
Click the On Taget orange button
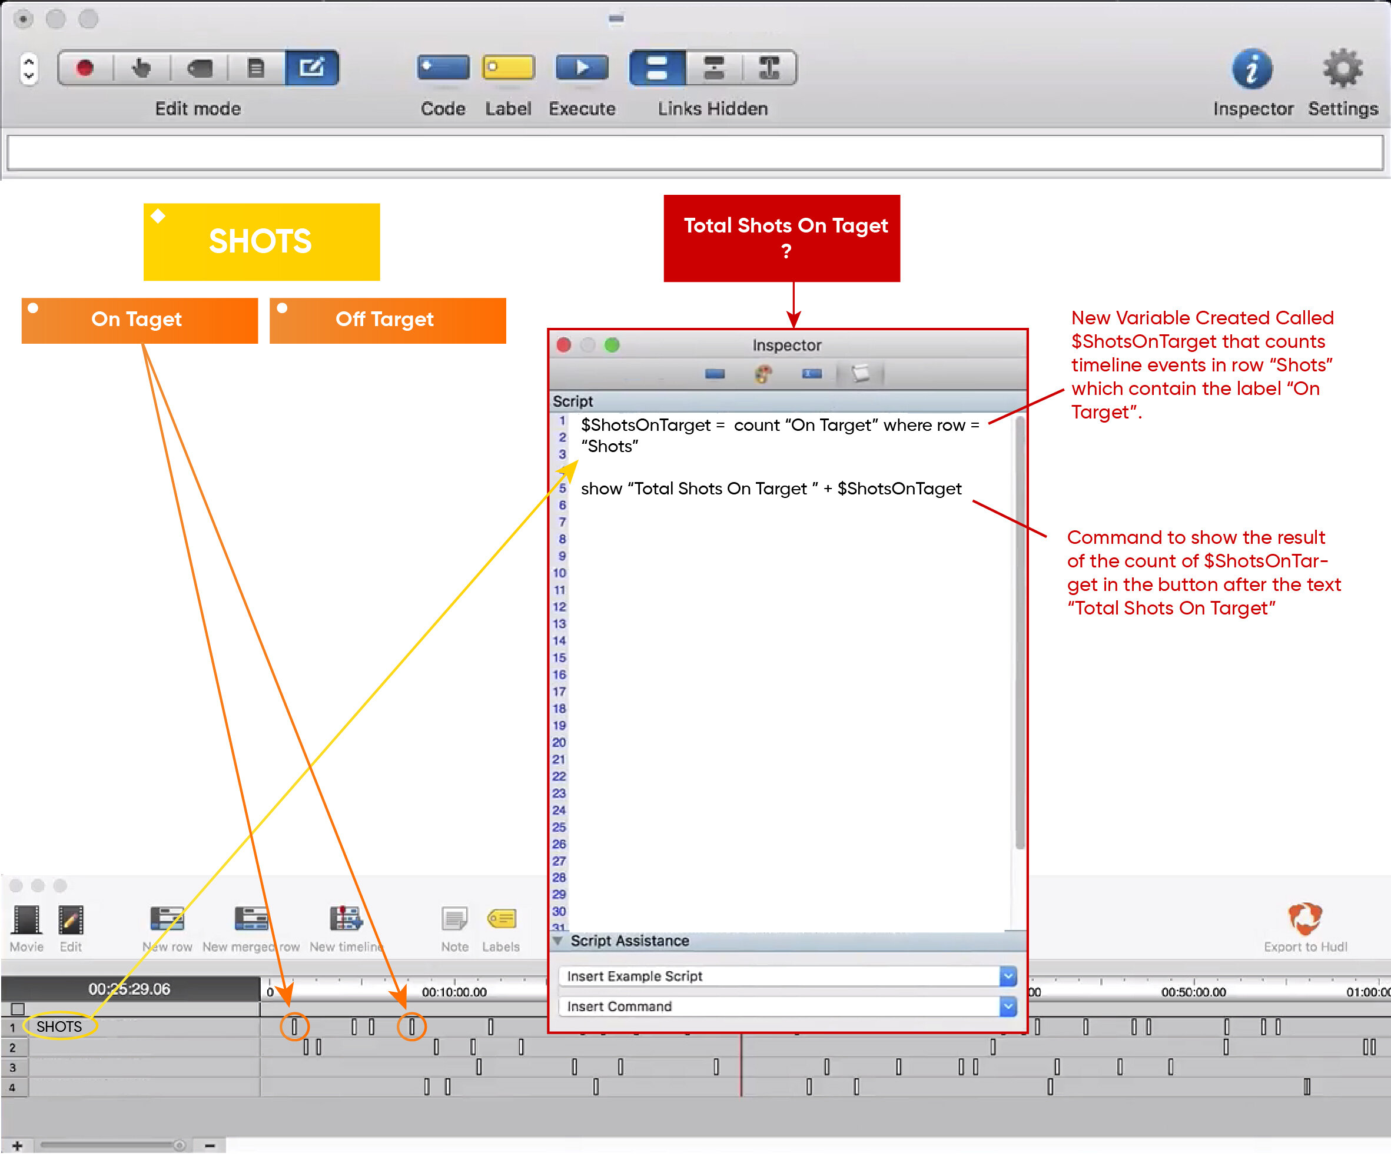tap(139, 321)
